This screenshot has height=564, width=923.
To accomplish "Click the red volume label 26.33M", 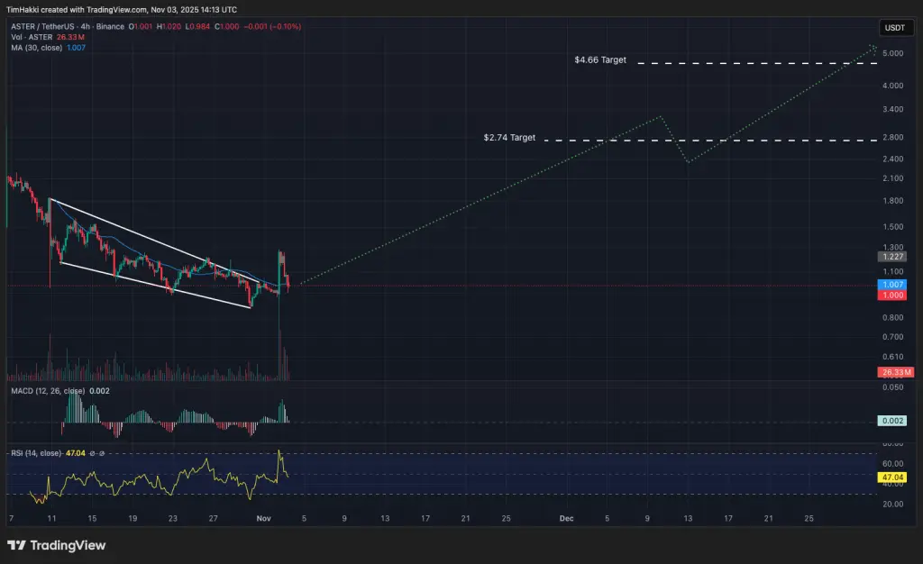I will [895, 371].
